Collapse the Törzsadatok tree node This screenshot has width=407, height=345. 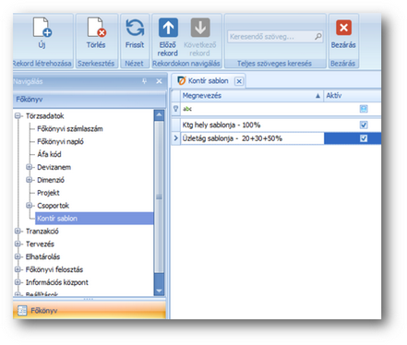tap(18, 116)
